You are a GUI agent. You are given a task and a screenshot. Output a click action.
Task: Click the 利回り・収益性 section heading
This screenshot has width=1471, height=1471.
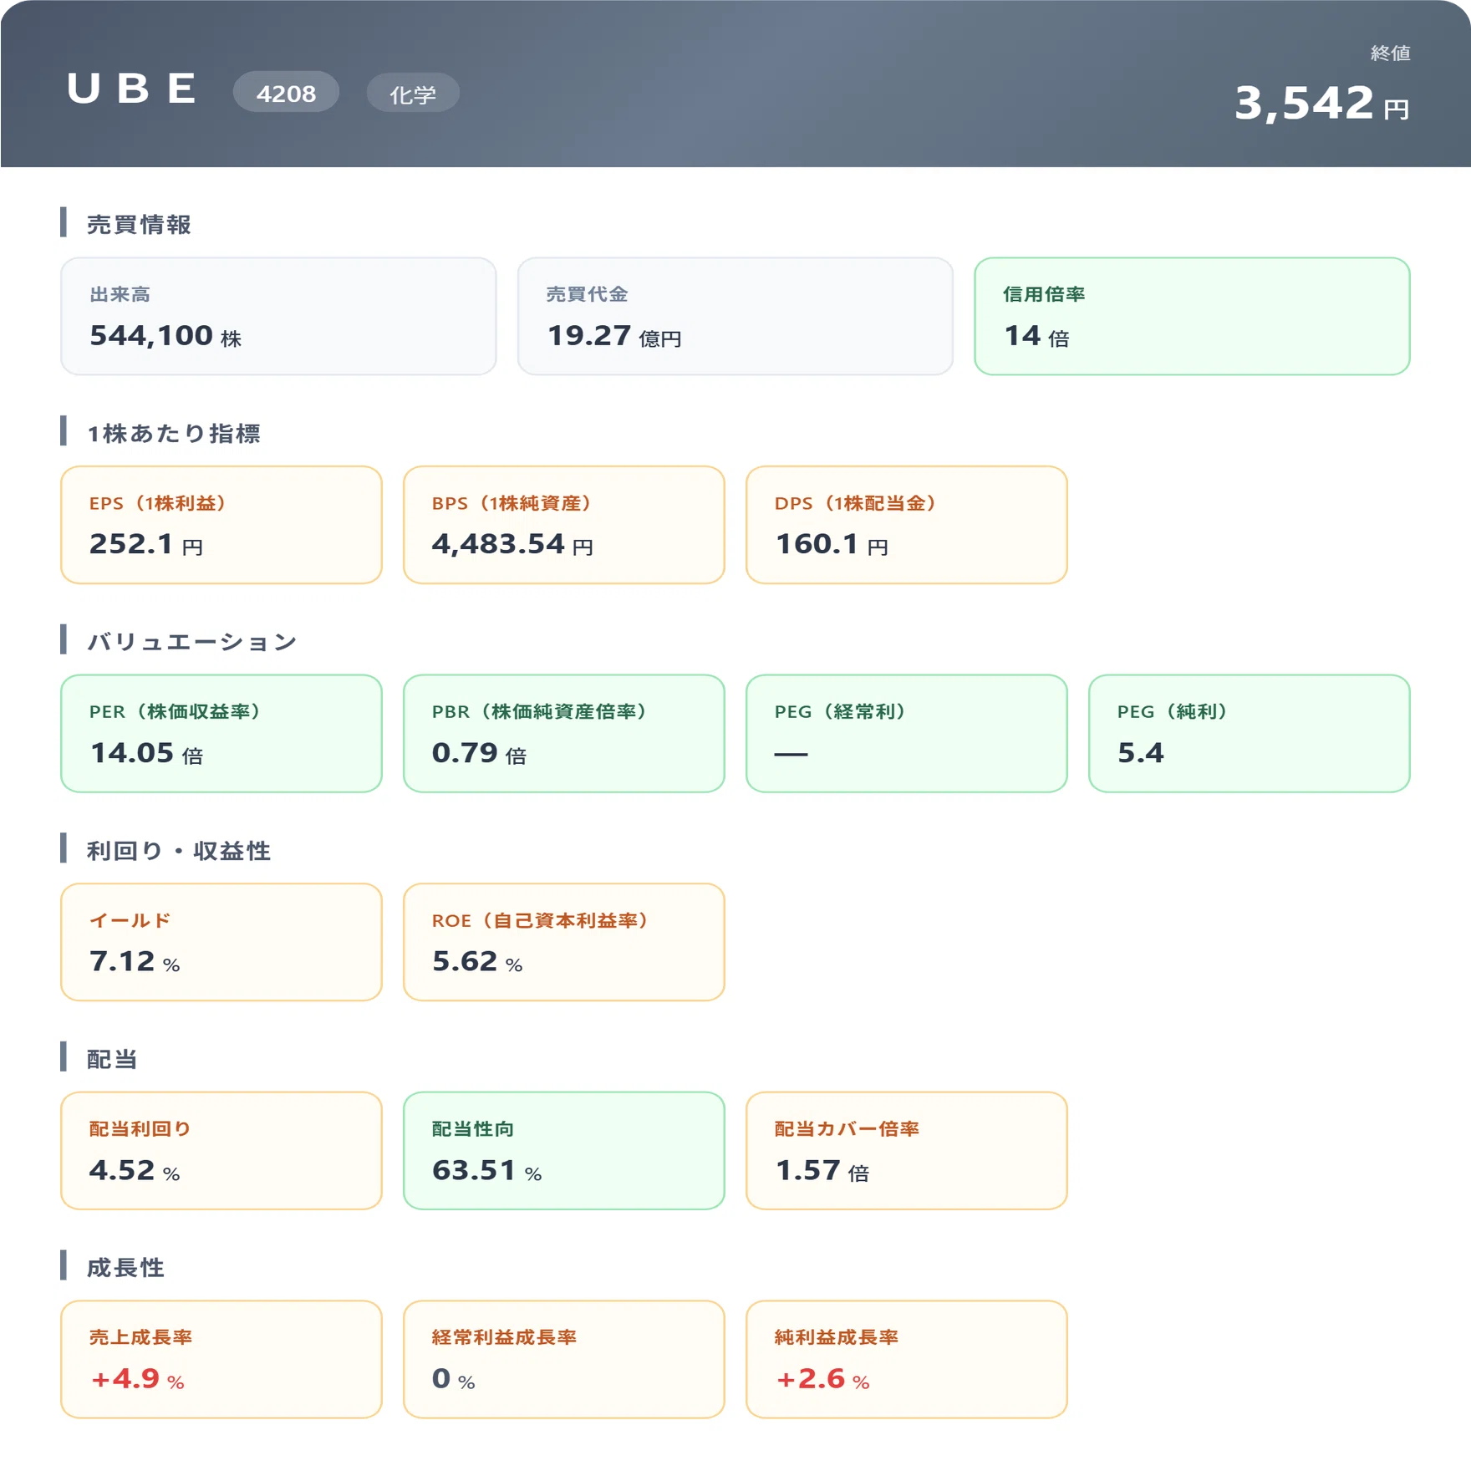click(179, 851)
